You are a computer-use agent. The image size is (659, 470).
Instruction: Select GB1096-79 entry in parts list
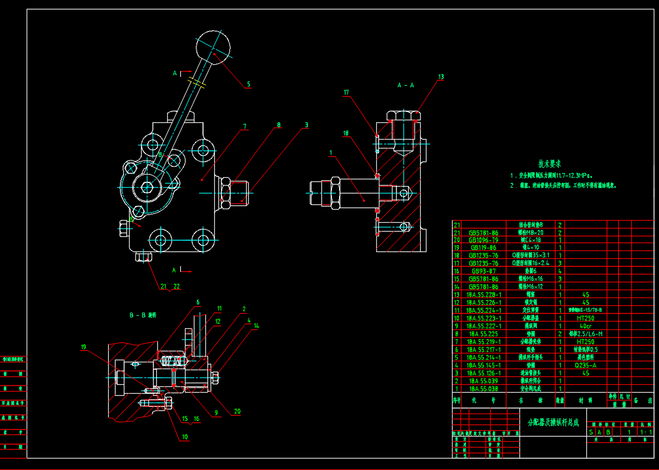pyautogui.click(x=483, y=240)
